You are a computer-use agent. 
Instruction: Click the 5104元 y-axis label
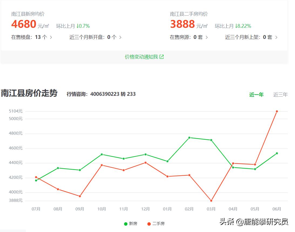coord(16,111)
